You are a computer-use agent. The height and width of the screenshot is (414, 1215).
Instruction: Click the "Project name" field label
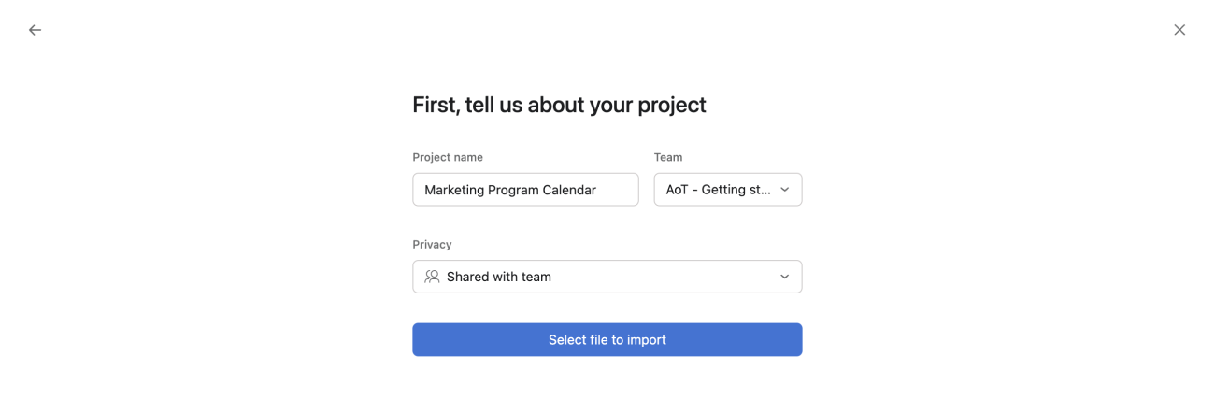coord(448,157)
